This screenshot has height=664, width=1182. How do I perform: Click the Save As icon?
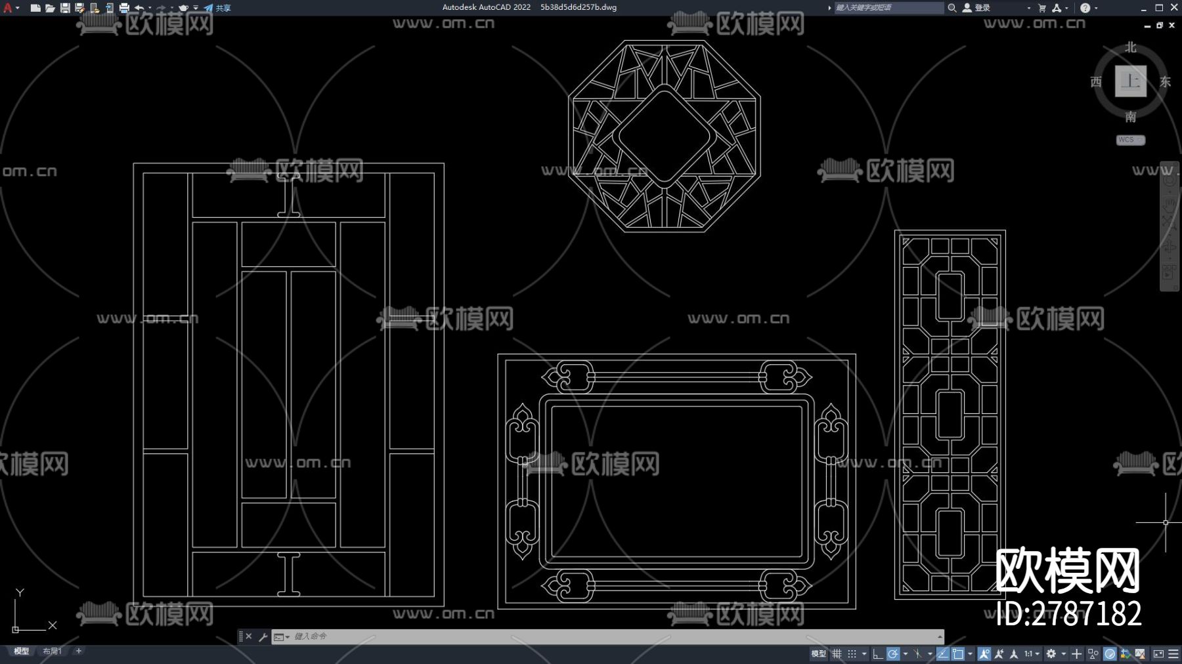point(79,8)
